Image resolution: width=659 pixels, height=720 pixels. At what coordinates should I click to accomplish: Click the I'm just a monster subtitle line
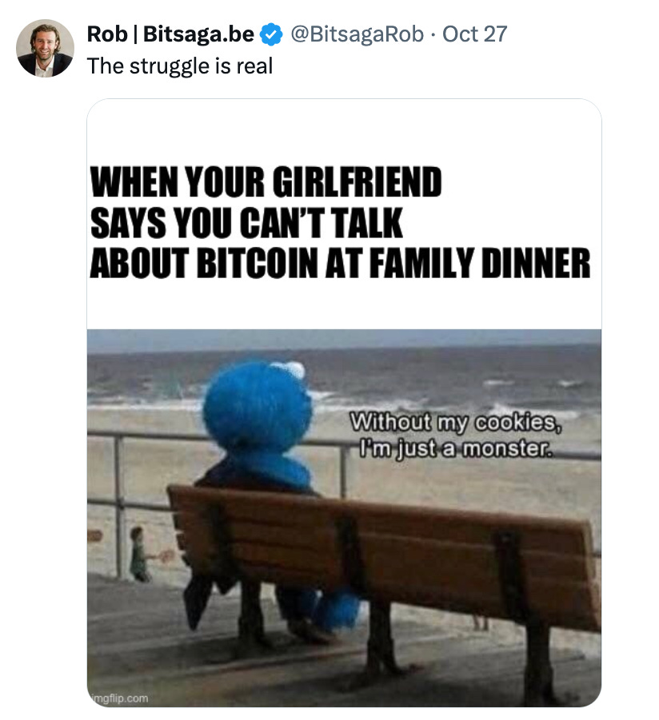click(x=455, y=448)
